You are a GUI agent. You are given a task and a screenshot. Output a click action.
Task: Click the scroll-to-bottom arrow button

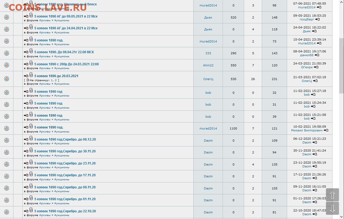[332, 208]
